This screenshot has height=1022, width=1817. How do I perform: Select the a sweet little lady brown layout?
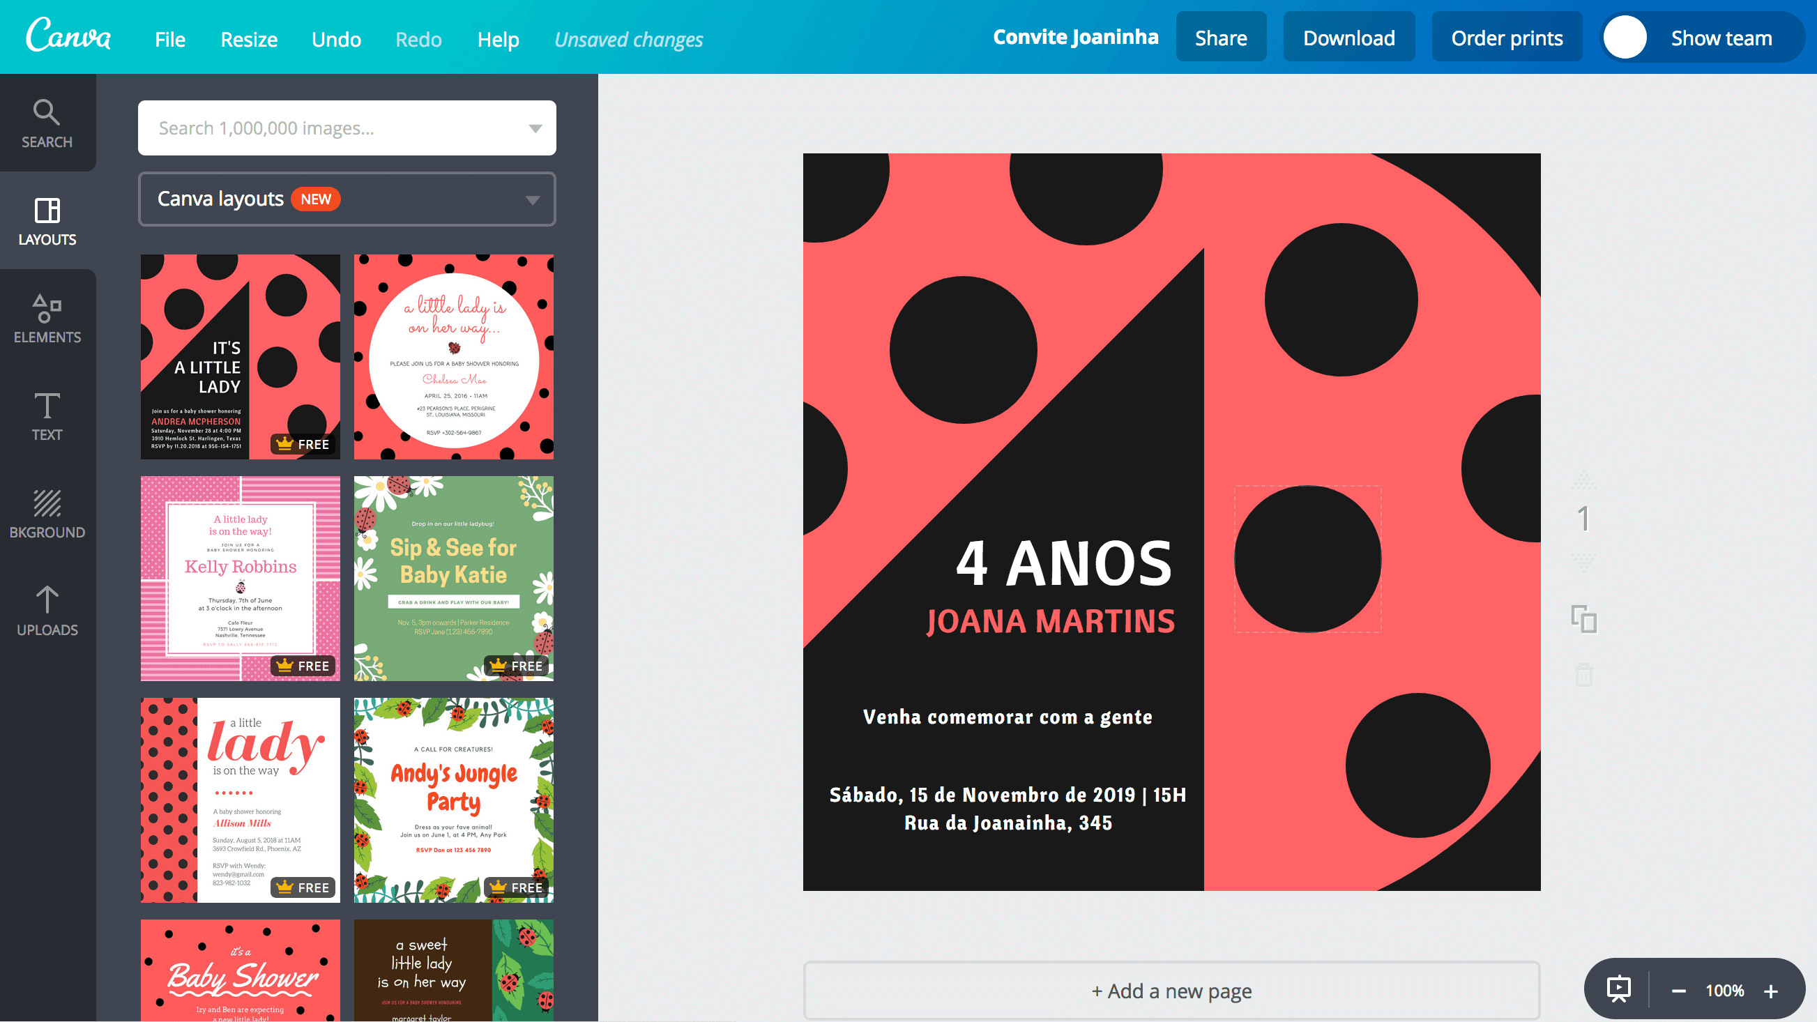tap(453, 970)
